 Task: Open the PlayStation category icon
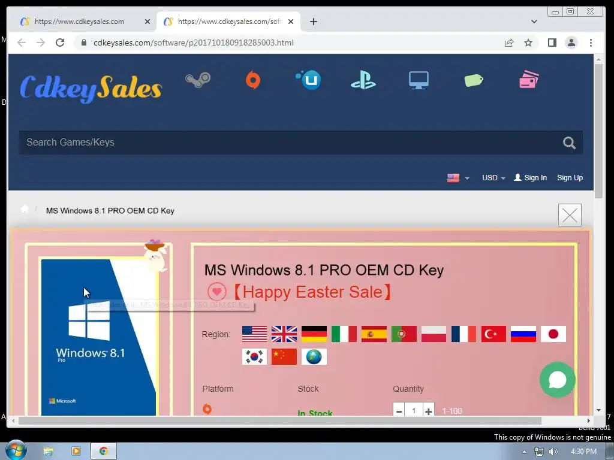click(x=363, y=80)
